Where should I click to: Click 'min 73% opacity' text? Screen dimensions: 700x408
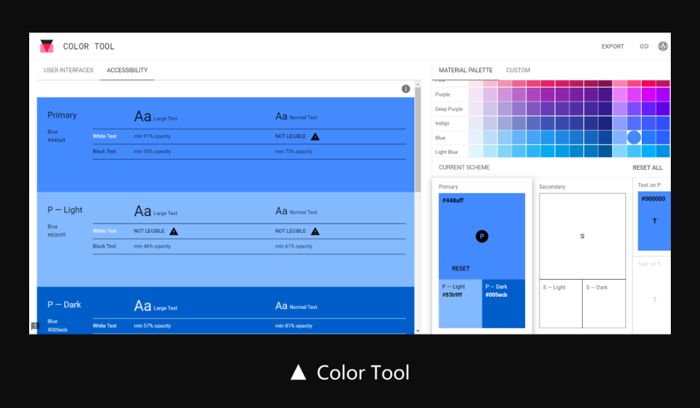coord(294,152)
